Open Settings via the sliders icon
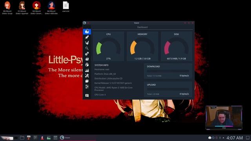This screenshot has height=141, width=251. (87, 87)
